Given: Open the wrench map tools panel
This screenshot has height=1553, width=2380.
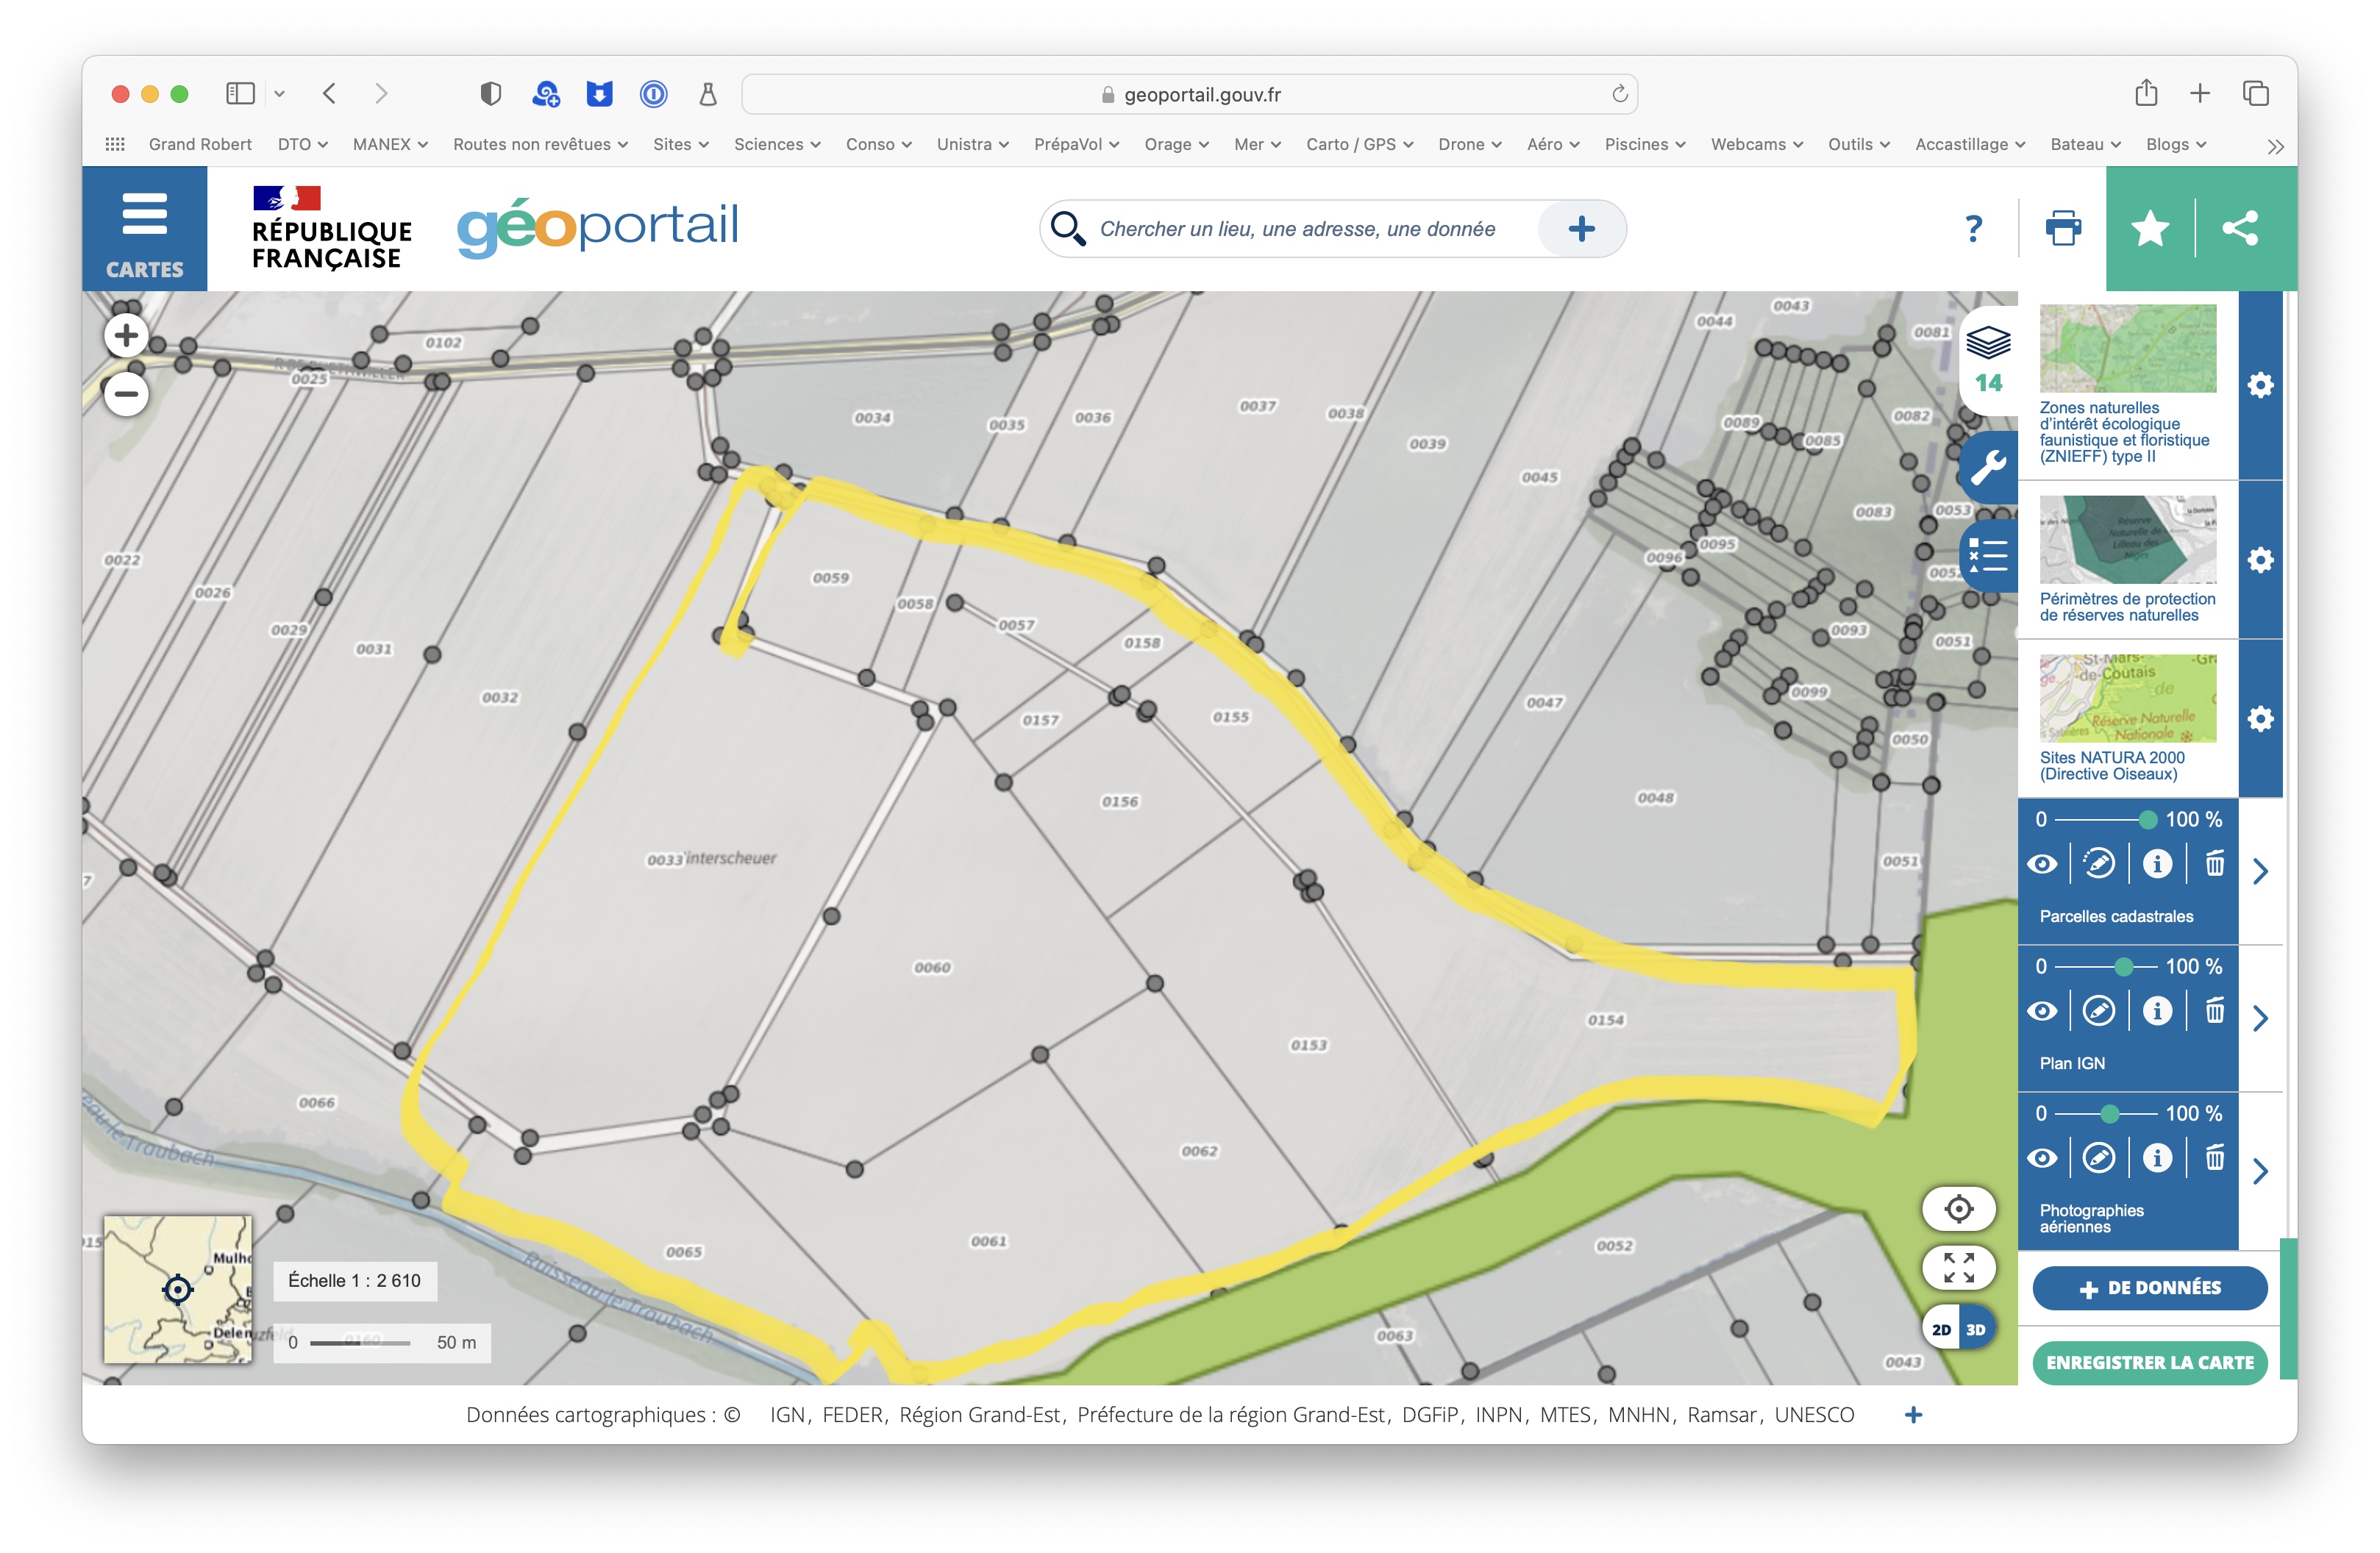Looking at the screenshot, I should point(1988,467).
